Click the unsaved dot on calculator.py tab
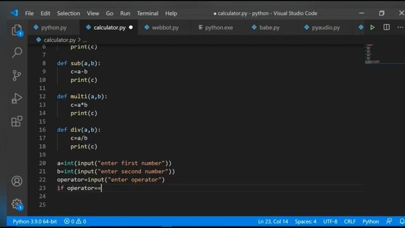405x228 pixels. 131,27
